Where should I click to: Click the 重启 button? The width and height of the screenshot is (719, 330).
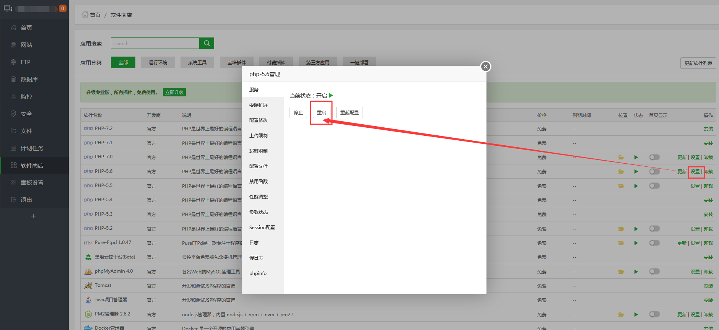(x=322, y=112)
